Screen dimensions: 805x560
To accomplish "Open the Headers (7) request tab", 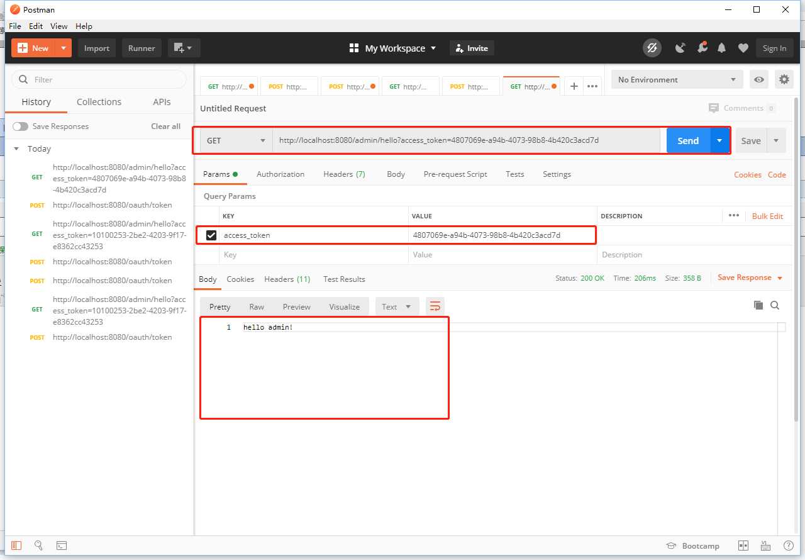I will [x=344, y=174].
